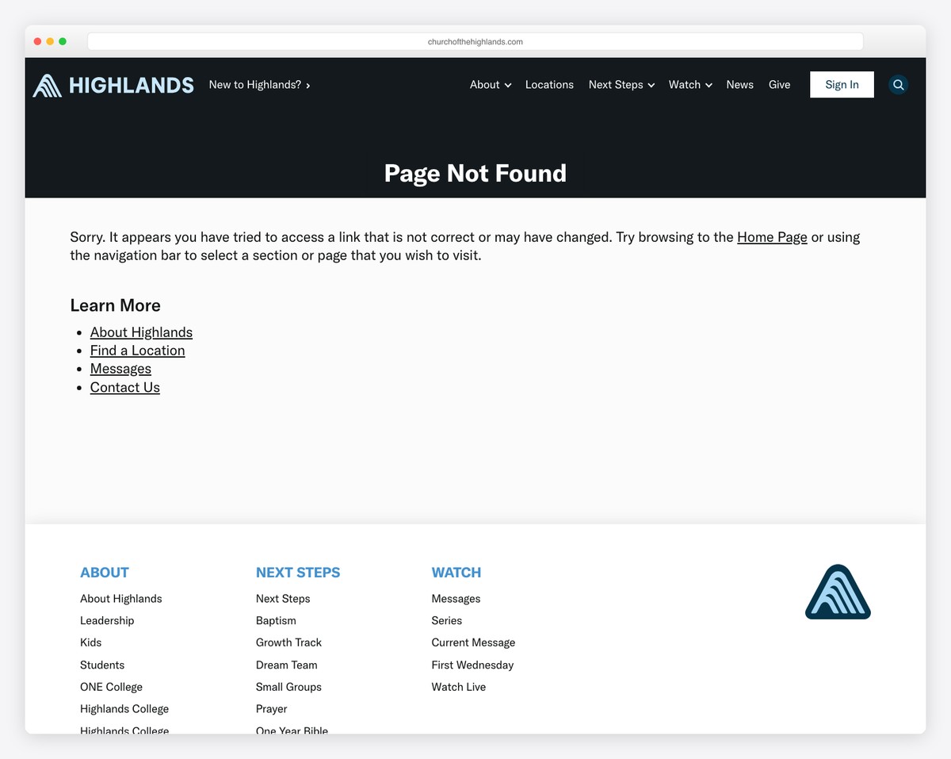This screenshot has width=951, height=759.
Task: Expand the Watch dropdown menu
Action: pos(689,85)
